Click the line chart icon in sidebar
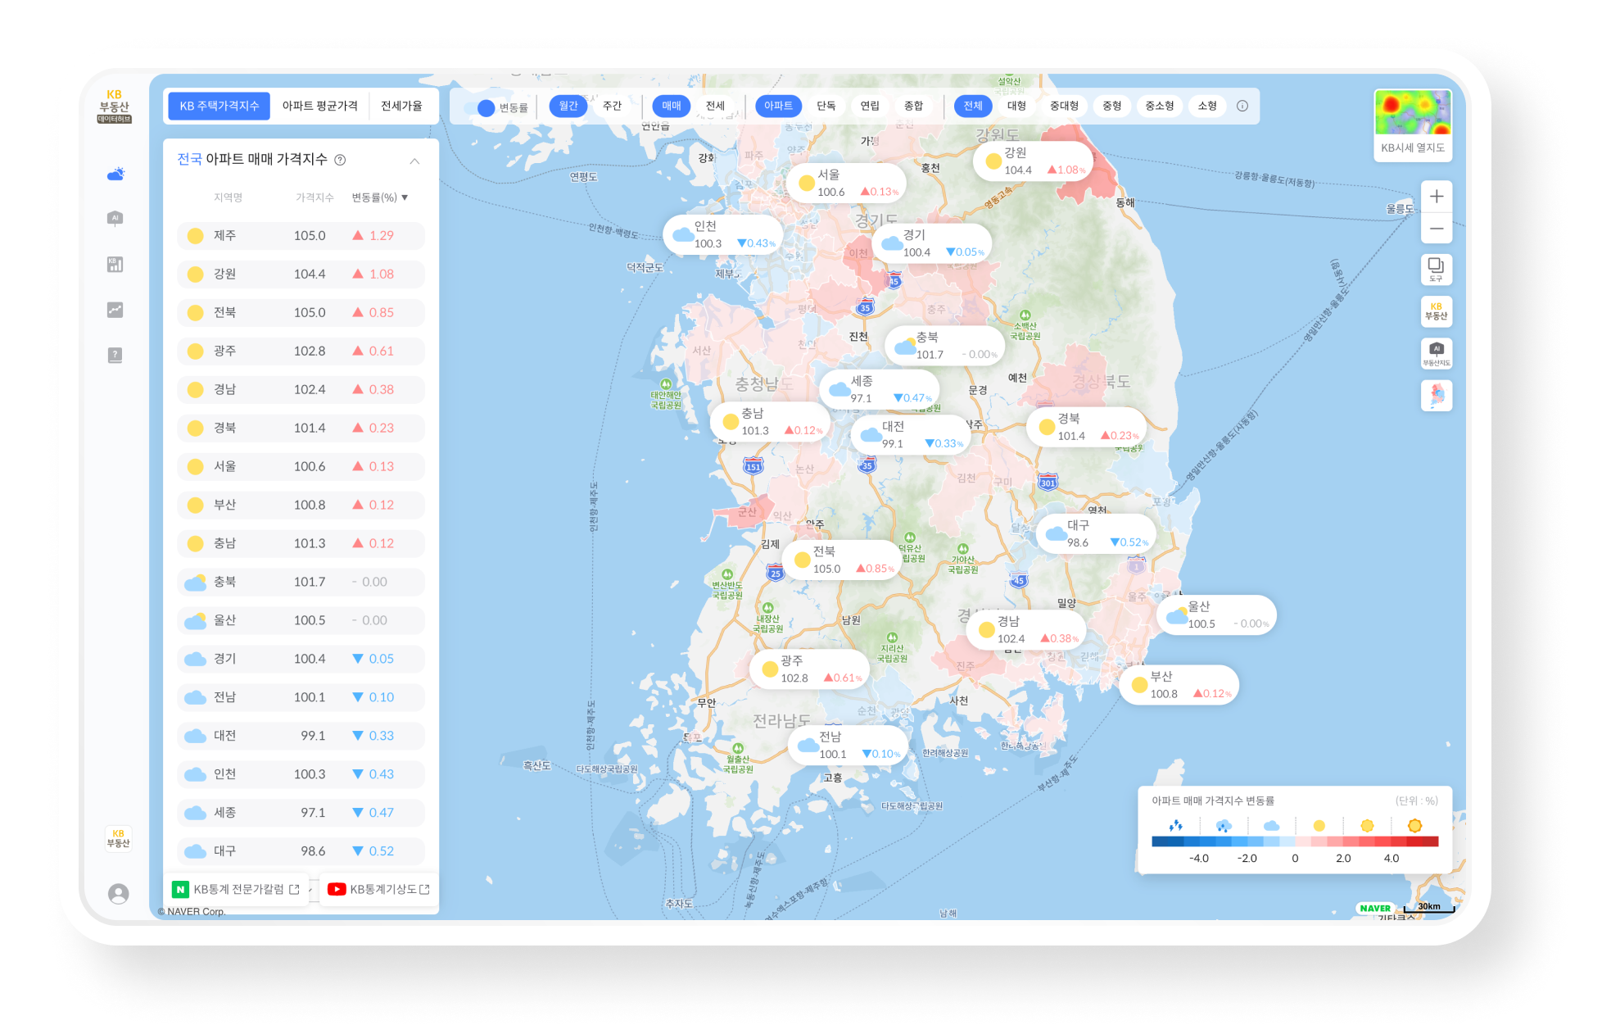 (115, 310)
